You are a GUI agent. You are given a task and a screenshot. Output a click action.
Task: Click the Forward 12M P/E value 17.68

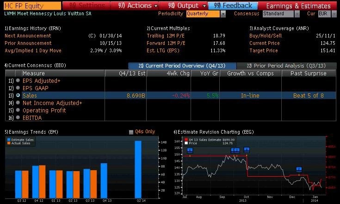pos(219,43)
